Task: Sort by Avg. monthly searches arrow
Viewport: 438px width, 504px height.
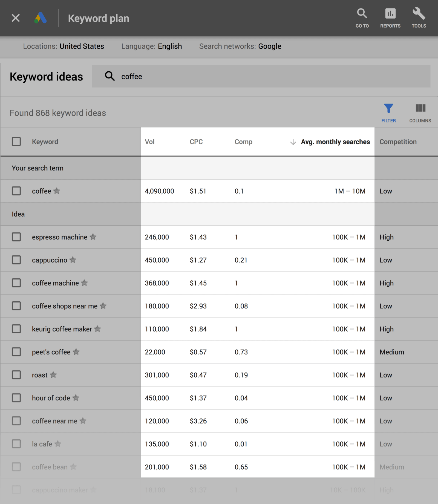Action: coord(293,142)
